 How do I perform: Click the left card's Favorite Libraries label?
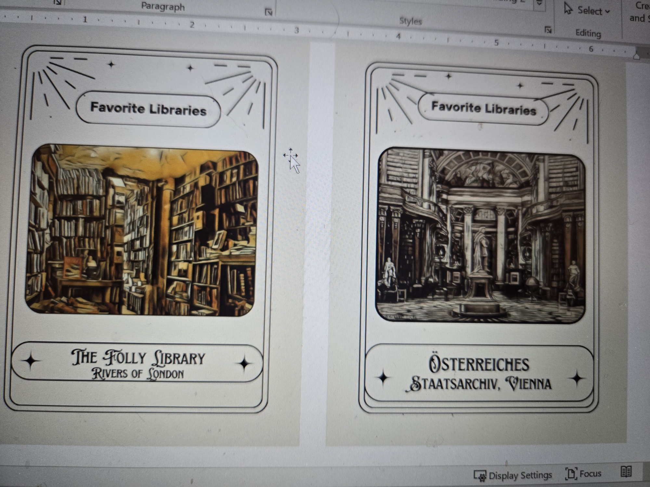pyautogui.click(x=148, y=109)
